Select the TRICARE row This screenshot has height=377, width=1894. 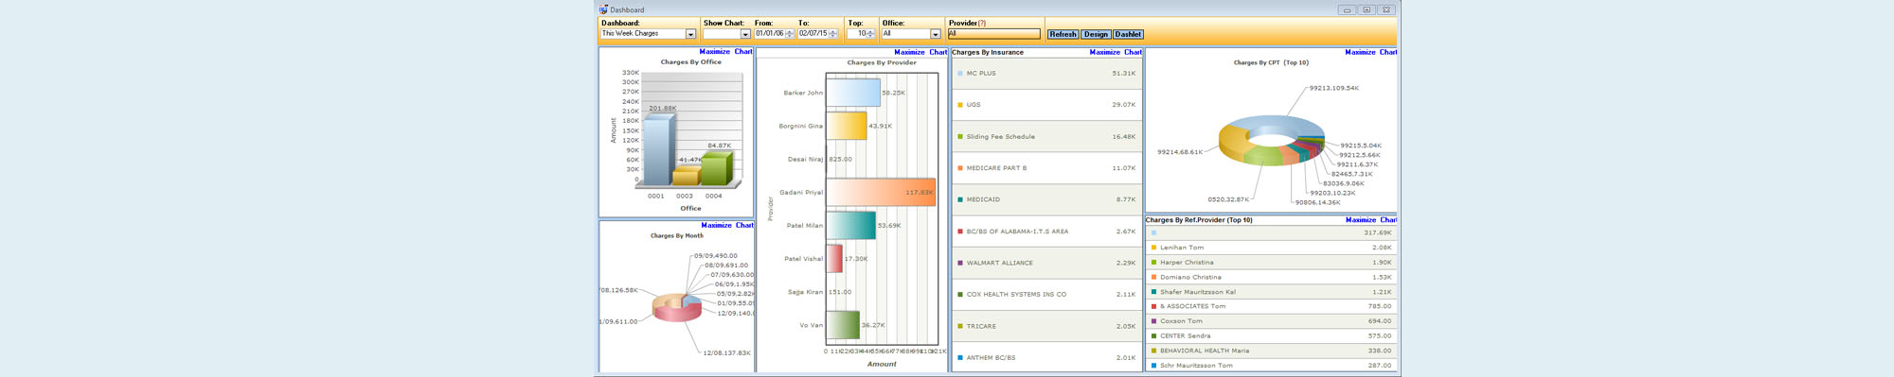[1046, 326]
